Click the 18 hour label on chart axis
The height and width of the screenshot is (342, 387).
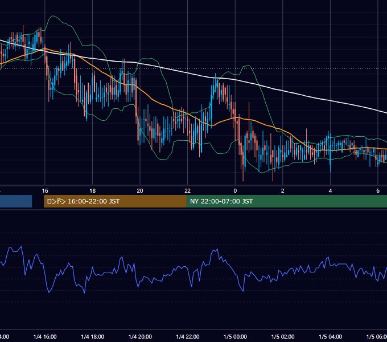[x=92, y=191]
